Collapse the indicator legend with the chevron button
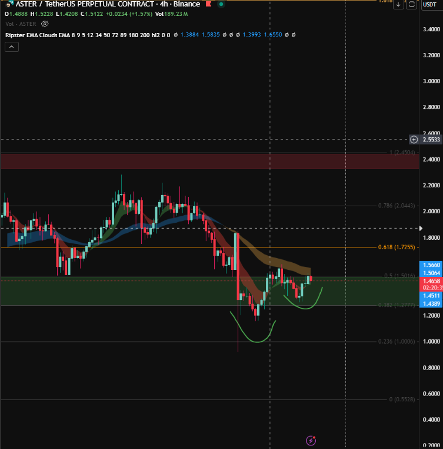This screenshot has width=443, height=449. coord(12,47)
